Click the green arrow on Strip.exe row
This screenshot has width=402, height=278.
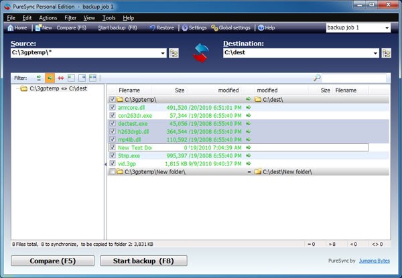(x=248, y=155)
